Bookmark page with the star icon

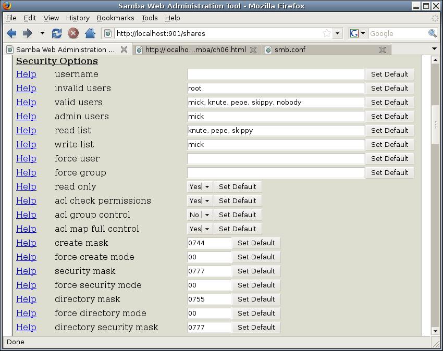327,33
